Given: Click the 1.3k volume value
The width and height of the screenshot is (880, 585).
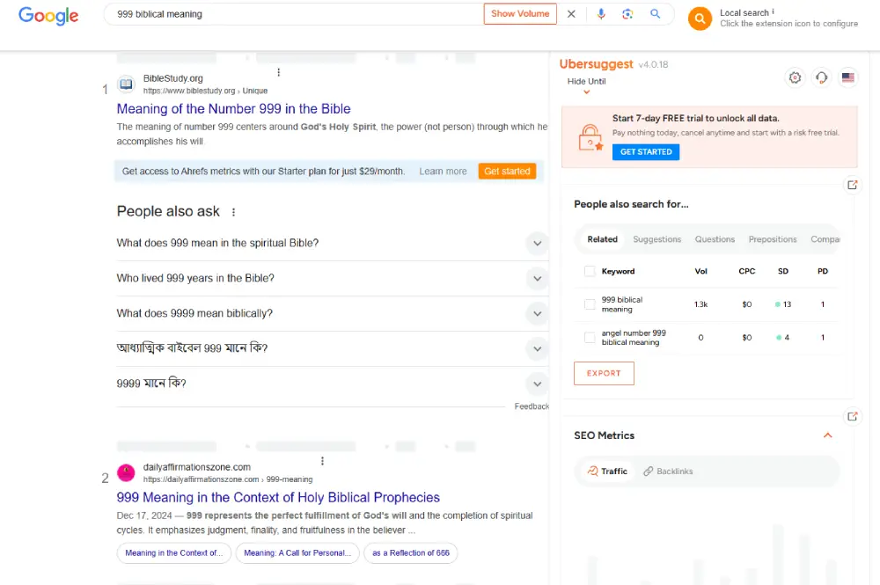Looking at the screenshot, I should pyautogui.click(x=701, y=304).
